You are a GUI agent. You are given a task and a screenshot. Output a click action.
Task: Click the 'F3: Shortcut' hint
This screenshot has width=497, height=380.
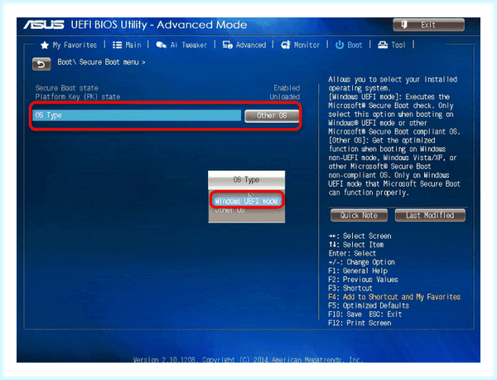click(x=350, y=288)
